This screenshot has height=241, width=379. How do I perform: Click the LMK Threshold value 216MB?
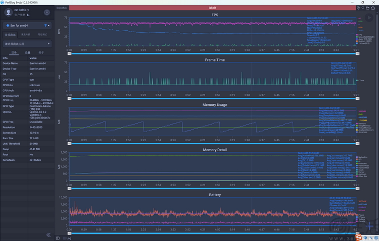click(33, 144)
